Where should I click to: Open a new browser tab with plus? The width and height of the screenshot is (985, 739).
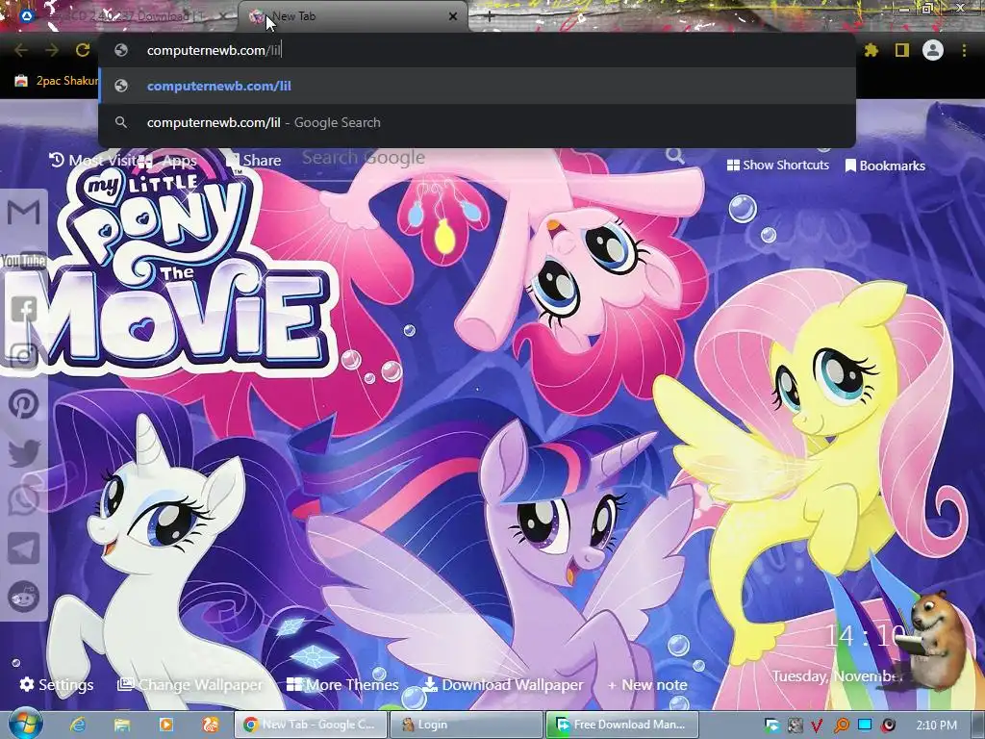490,16
